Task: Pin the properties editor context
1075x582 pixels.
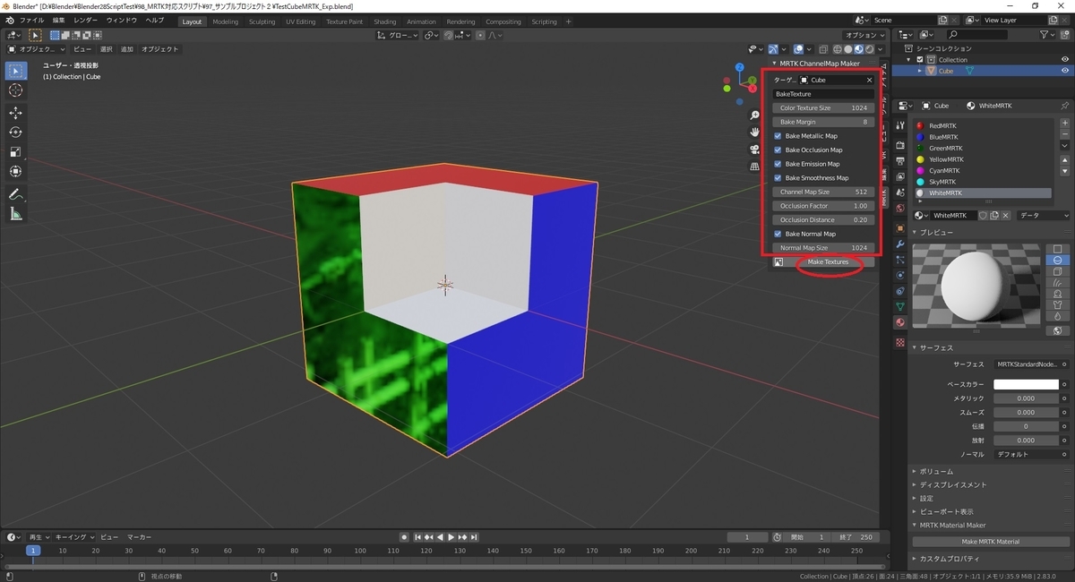Action: (1063, 106)
